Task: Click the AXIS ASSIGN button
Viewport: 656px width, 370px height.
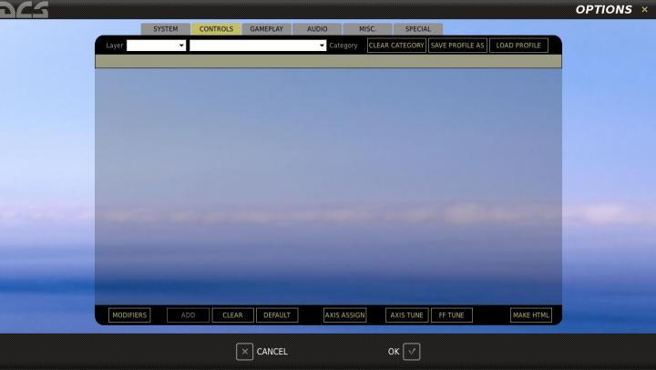Action: tap(344, 315)
